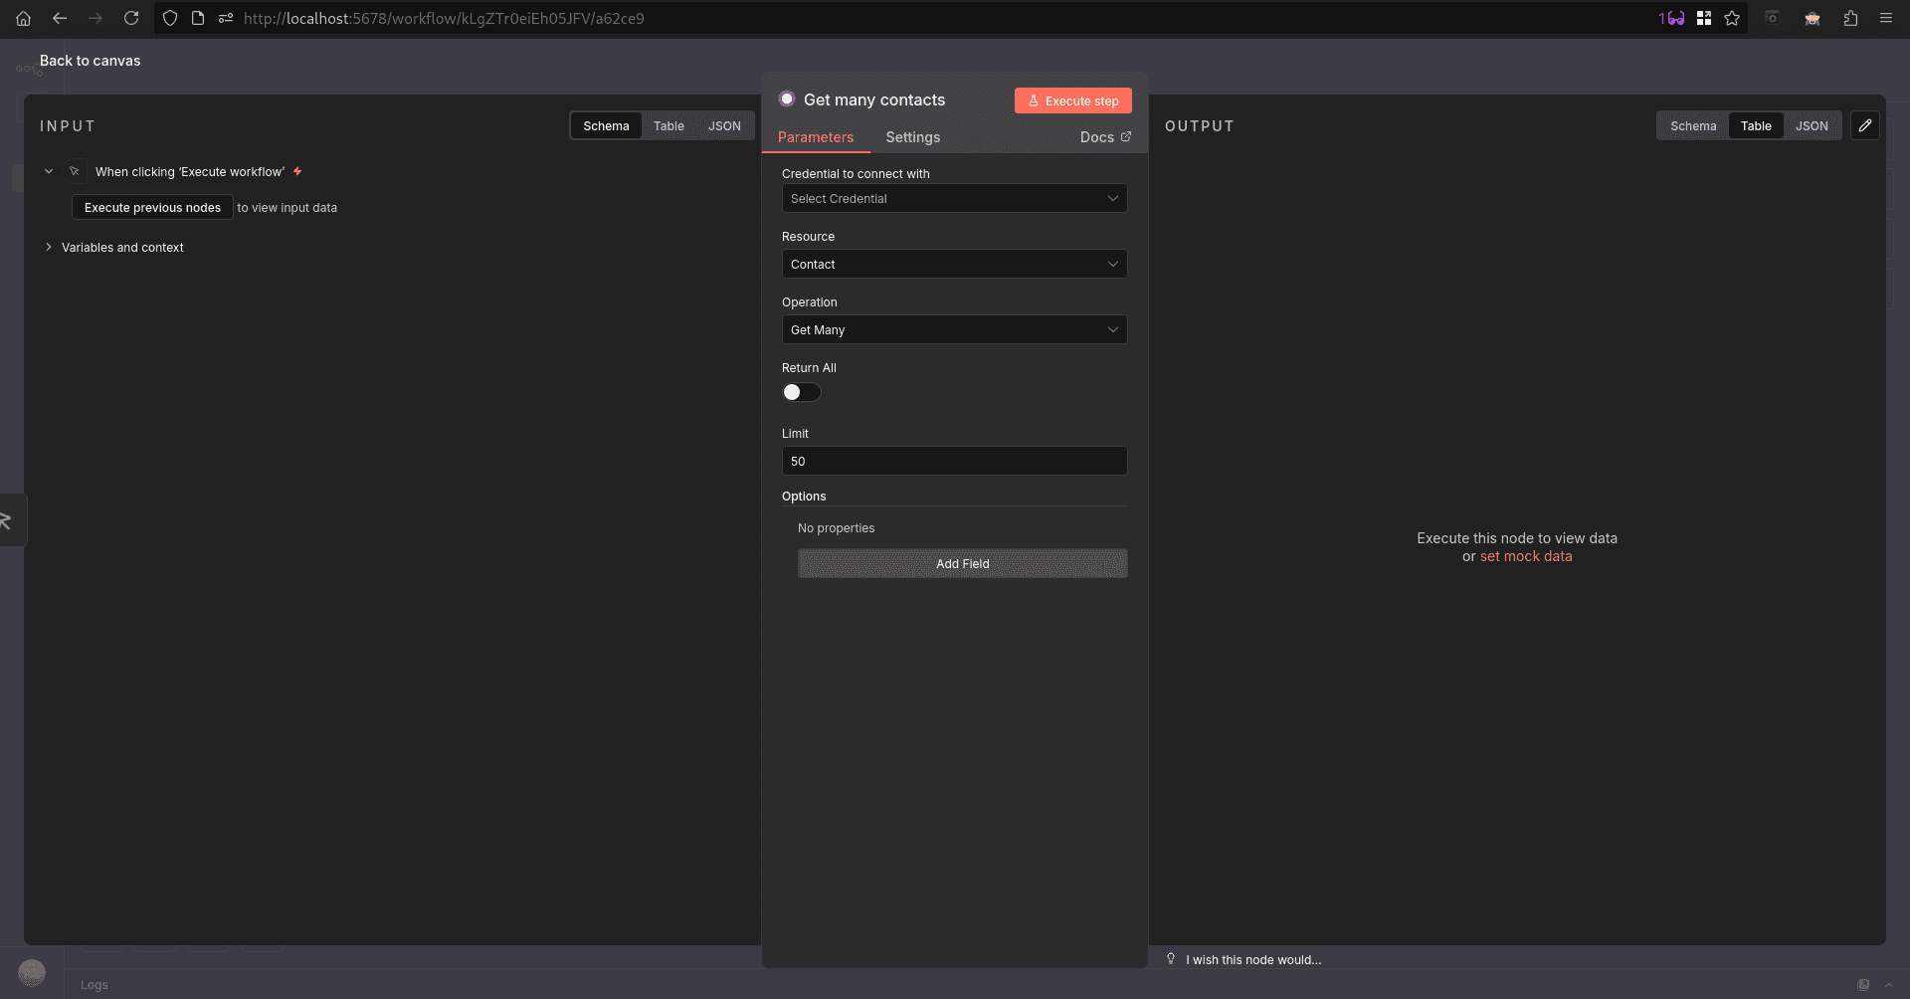Click the Execute previous nodes button
1910x999 pixels.
151,207
